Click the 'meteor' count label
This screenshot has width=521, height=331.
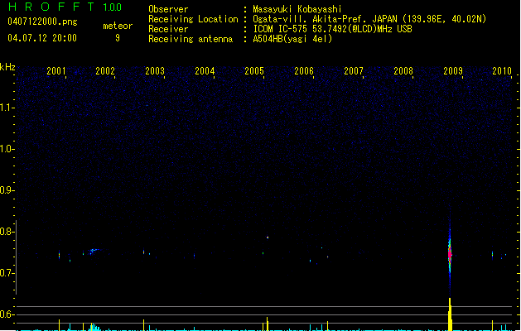118,26
